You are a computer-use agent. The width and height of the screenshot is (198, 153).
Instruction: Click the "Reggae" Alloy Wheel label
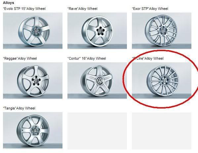[20, 59]
